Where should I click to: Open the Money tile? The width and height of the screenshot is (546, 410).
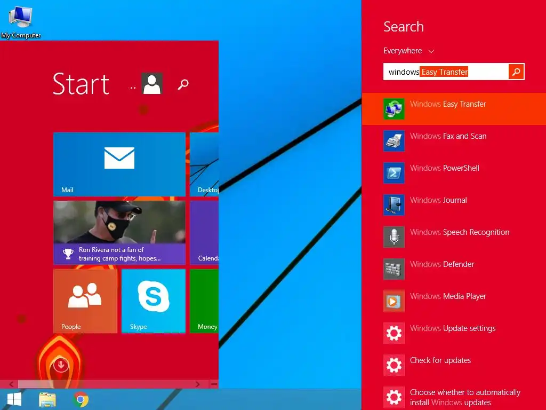click(204, 301)
